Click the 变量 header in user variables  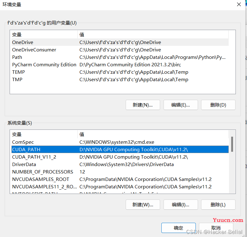tap(44, 34)
